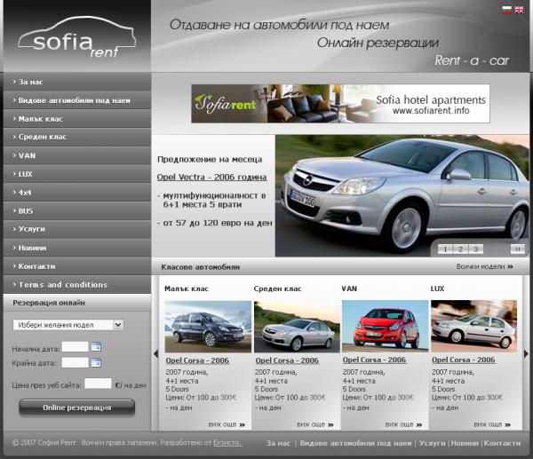Click the Sofia rent car logo
533x459 pixels.
pyautogui.click(x=76, y=37)
